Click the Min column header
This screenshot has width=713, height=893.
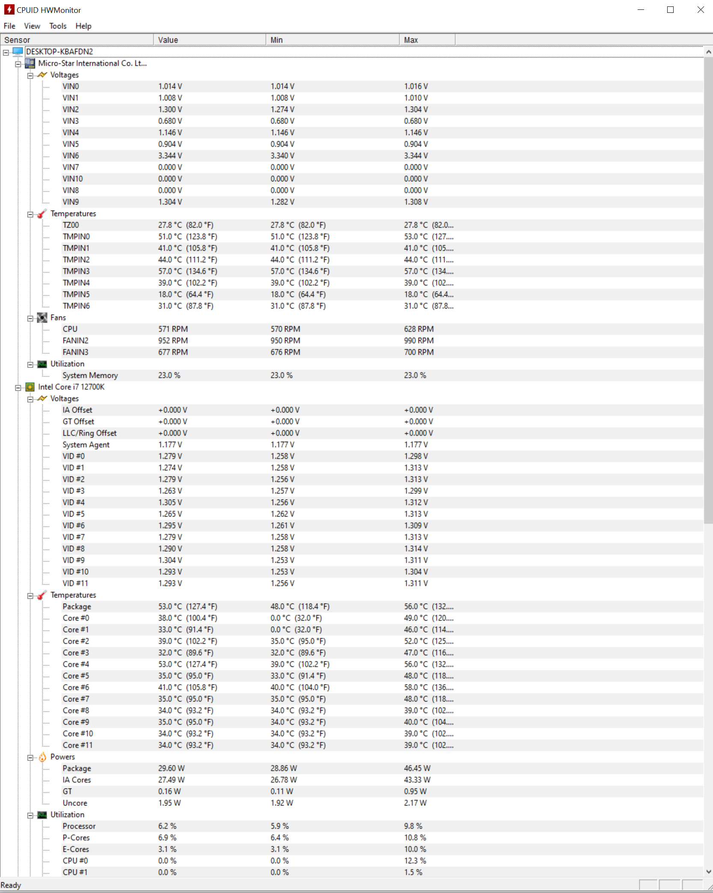pos(333,40)
